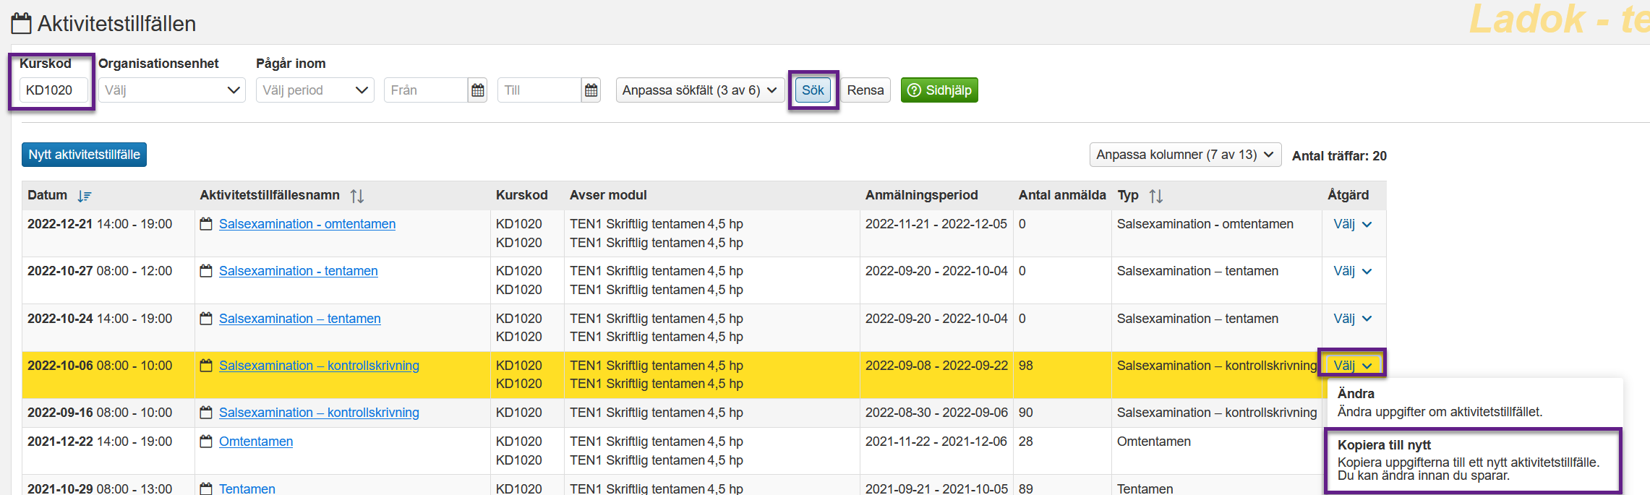Expand Anpassa sökfält (3 av 6) dropdown
The image size is (1650, 495).
(x=700, y=90)
